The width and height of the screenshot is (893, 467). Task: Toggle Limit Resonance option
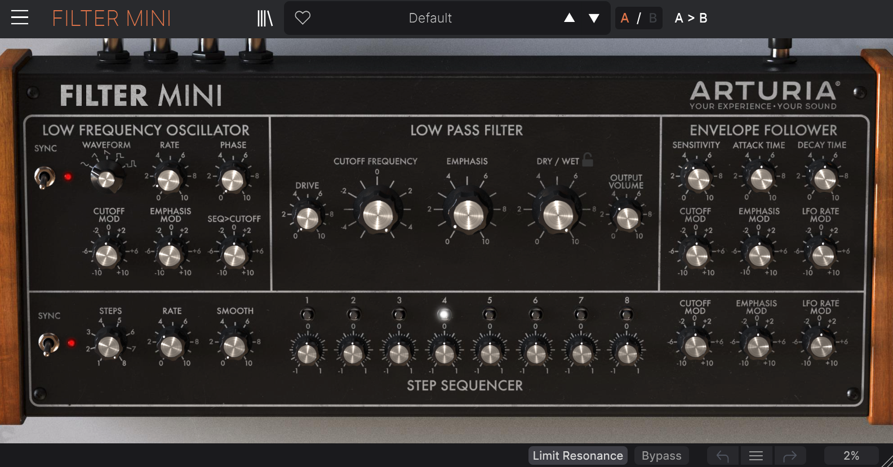(x=578, y=456)
